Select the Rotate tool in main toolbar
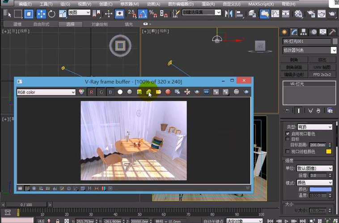 (x=51, y=14)
